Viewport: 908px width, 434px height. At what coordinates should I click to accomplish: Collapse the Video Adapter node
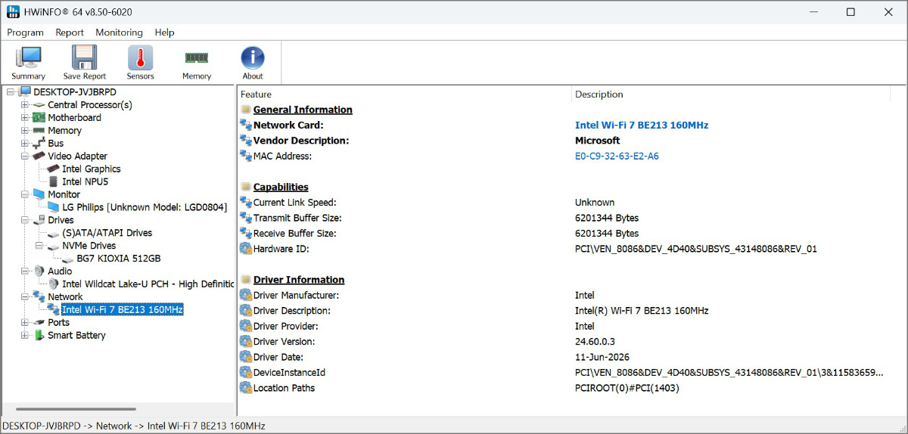tap(25, 157)
